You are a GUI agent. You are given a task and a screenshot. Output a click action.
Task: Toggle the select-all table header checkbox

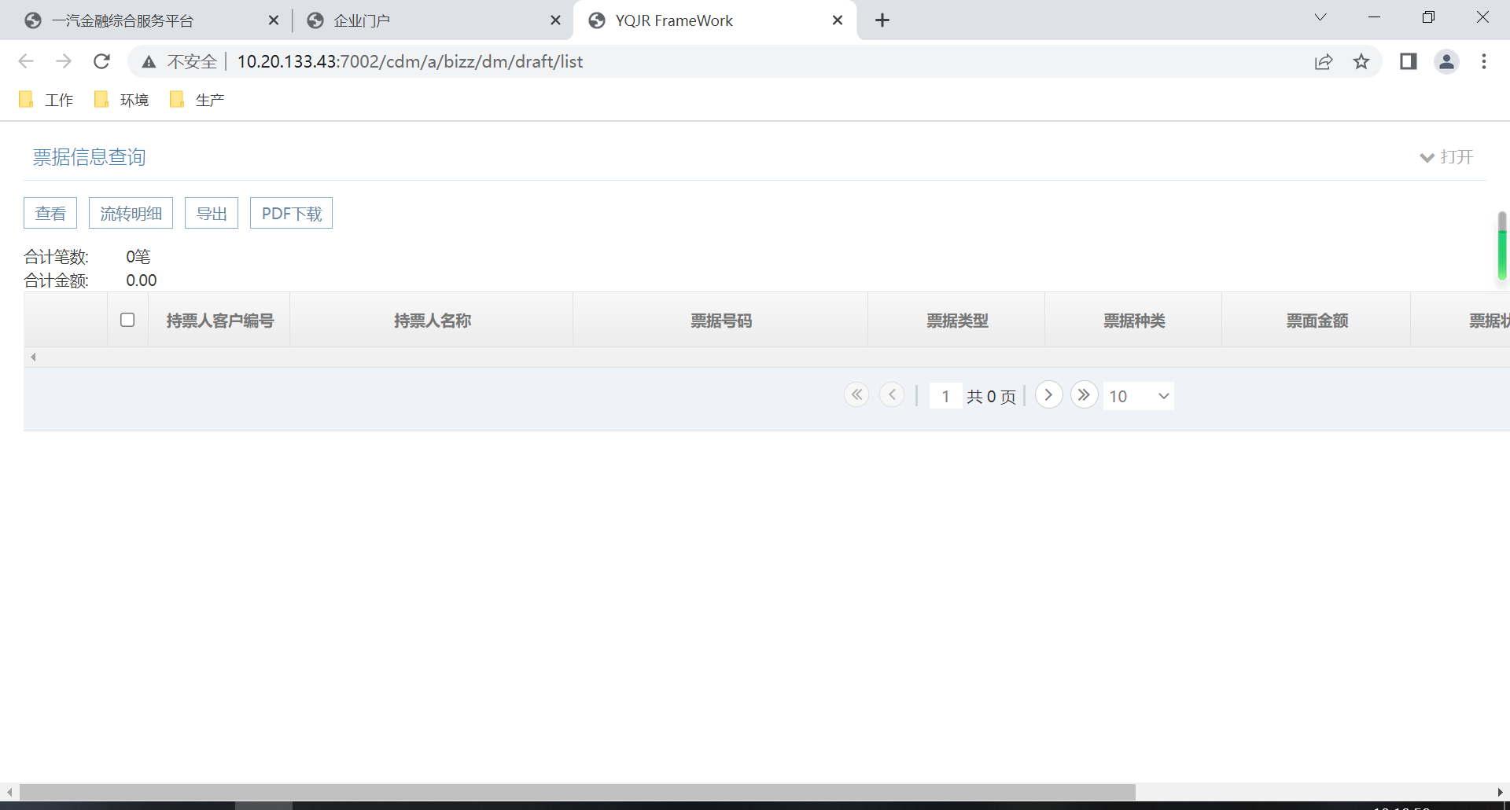(127, 320)
